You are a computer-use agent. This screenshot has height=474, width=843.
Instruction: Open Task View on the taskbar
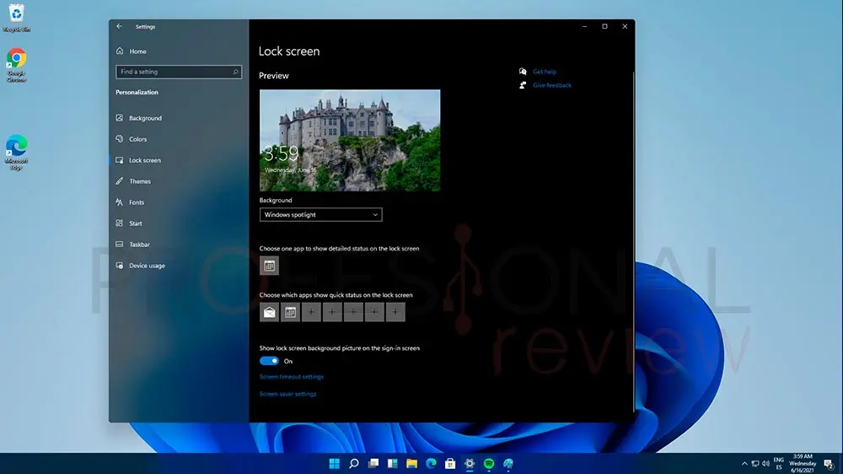(x=373, y=463)
